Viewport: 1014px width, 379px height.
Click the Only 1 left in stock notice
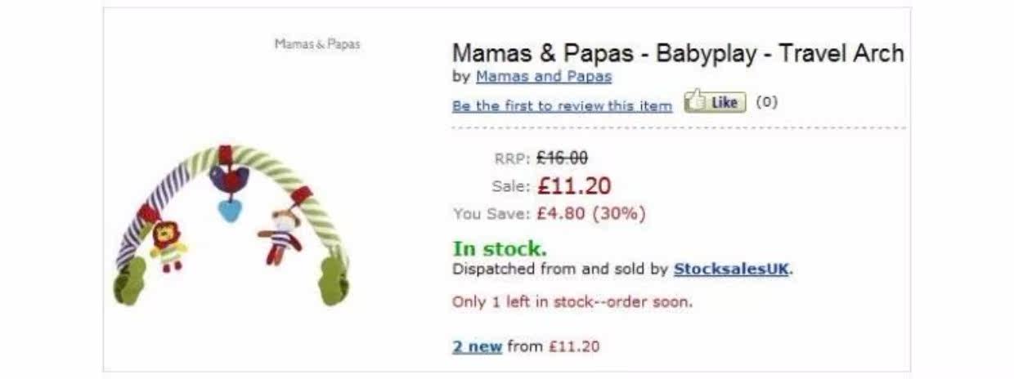point(572,301)
